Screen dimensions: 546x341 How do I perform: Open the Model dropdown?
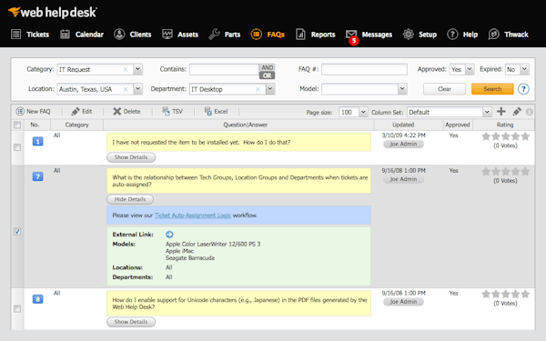coord(402,89)
